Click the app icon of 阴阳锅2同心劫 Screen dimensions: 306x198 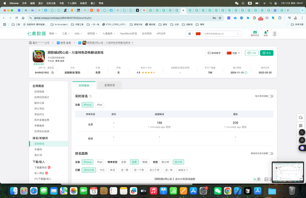point(39,56)
